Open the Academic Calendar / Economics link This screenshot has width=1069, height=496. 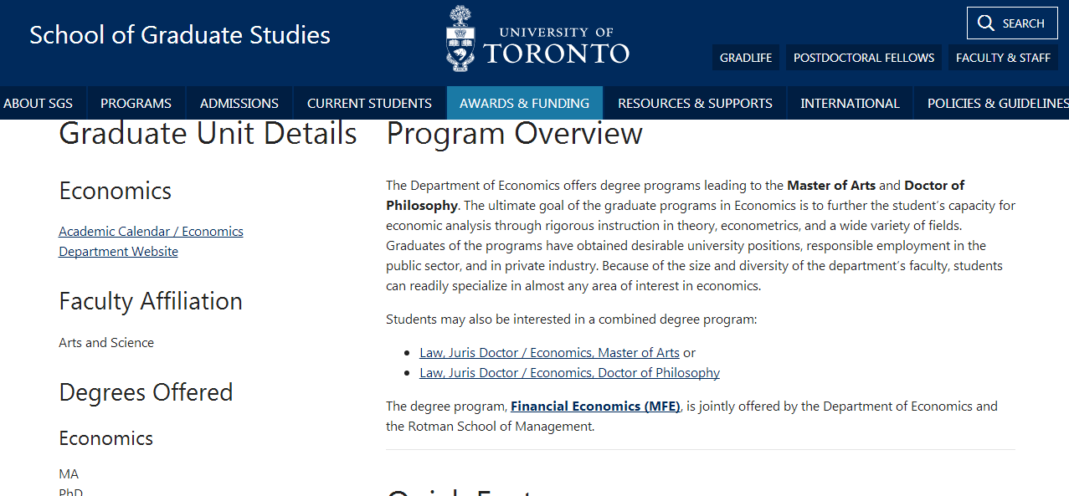coord(151,232)
